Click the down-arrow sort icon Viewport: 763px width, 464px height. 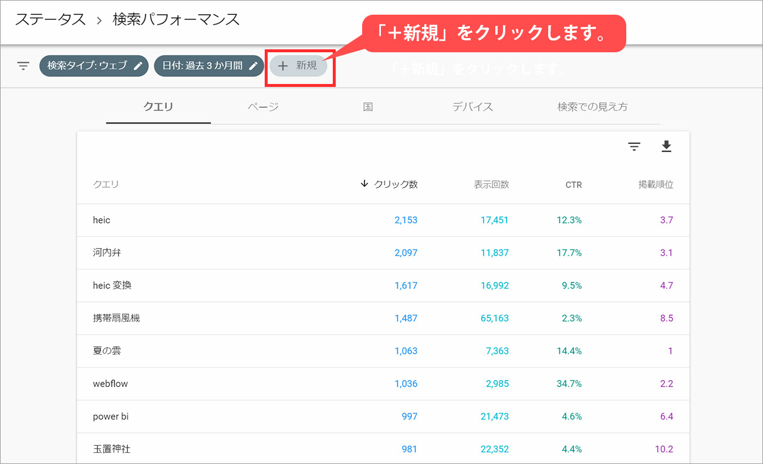click(x=364, y=184)
